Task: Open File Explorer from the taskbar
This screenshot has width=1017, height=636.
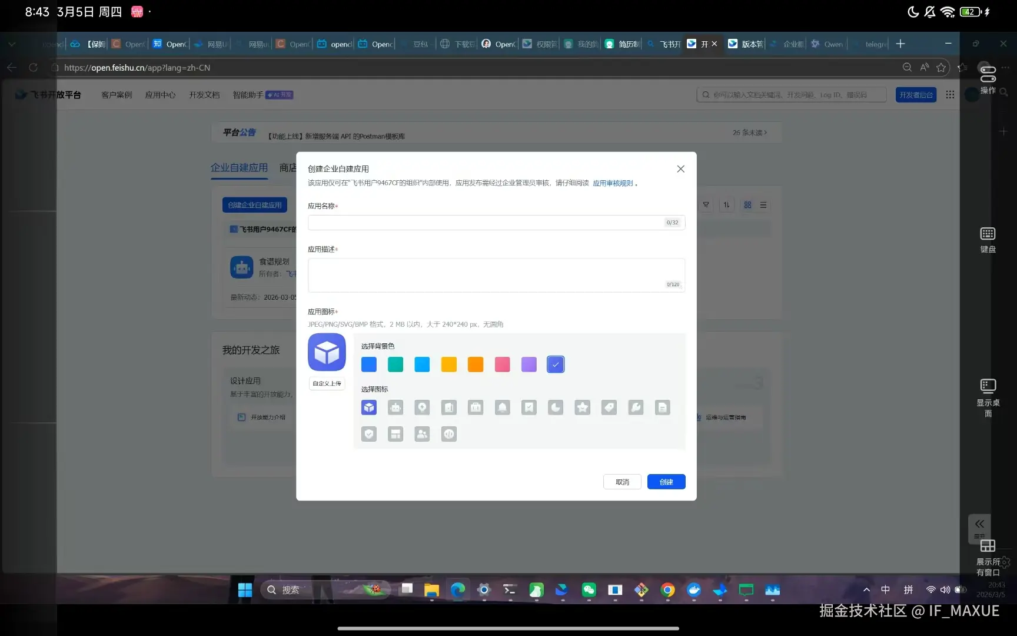Action: (x=431, y=590)
